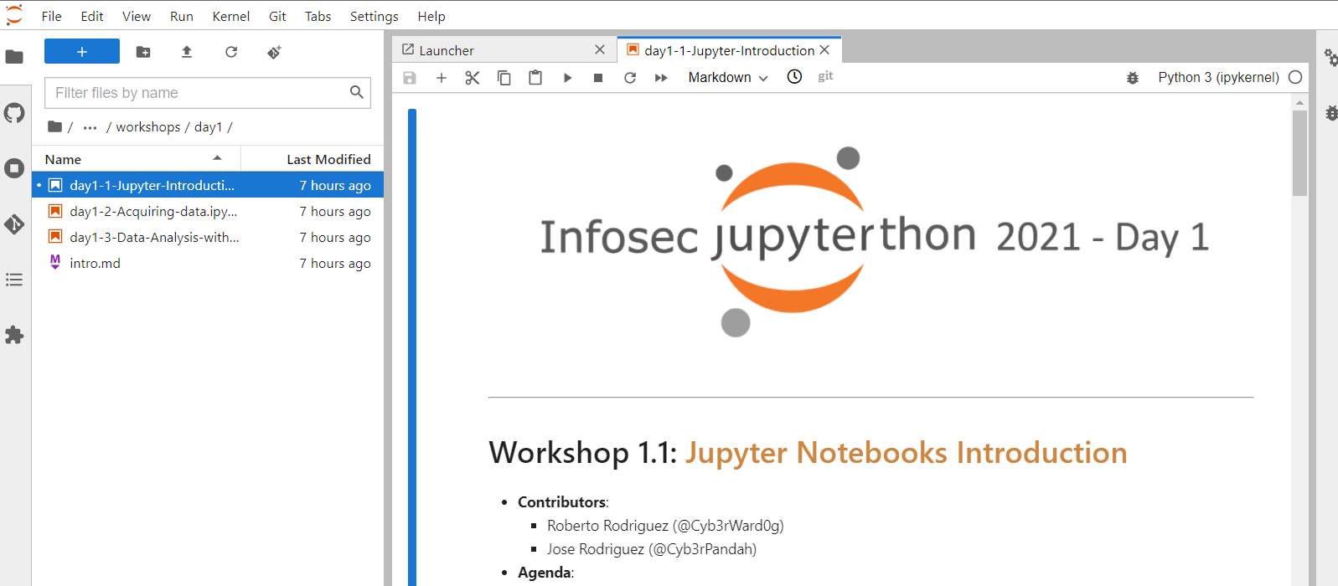Screen dimensions: 1338x586
Task: Refresh the file list
Action: (231, 52)
